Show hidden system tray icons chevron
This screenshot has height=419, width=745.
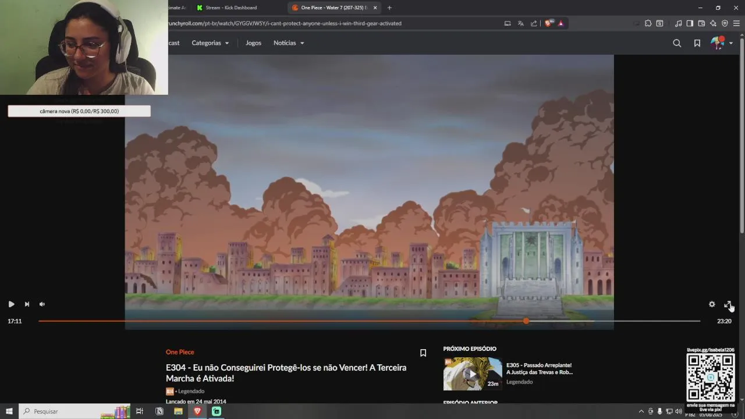click(x=641, y=411)
